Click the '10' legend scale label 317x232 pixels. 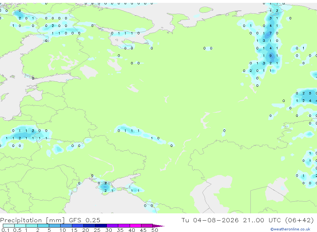tap(62, 230)
